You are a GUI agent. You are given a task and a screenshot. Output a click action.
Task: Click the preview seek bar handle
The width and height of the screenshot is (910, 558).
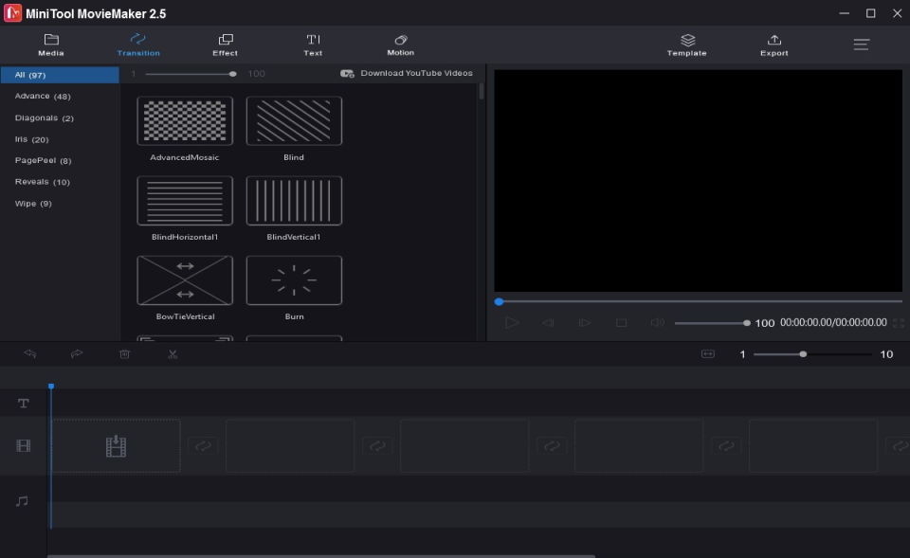[500, 301]
